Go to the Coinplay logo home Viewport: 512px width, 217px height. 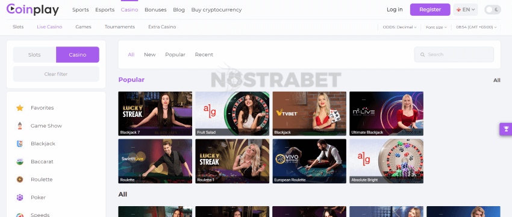[x=33, y=10]
